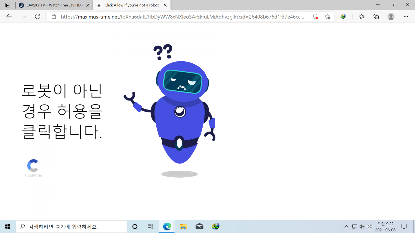Open the tab actions menu icon
Viewport: 415px width, 233px height.
click(x=8, y=5)
